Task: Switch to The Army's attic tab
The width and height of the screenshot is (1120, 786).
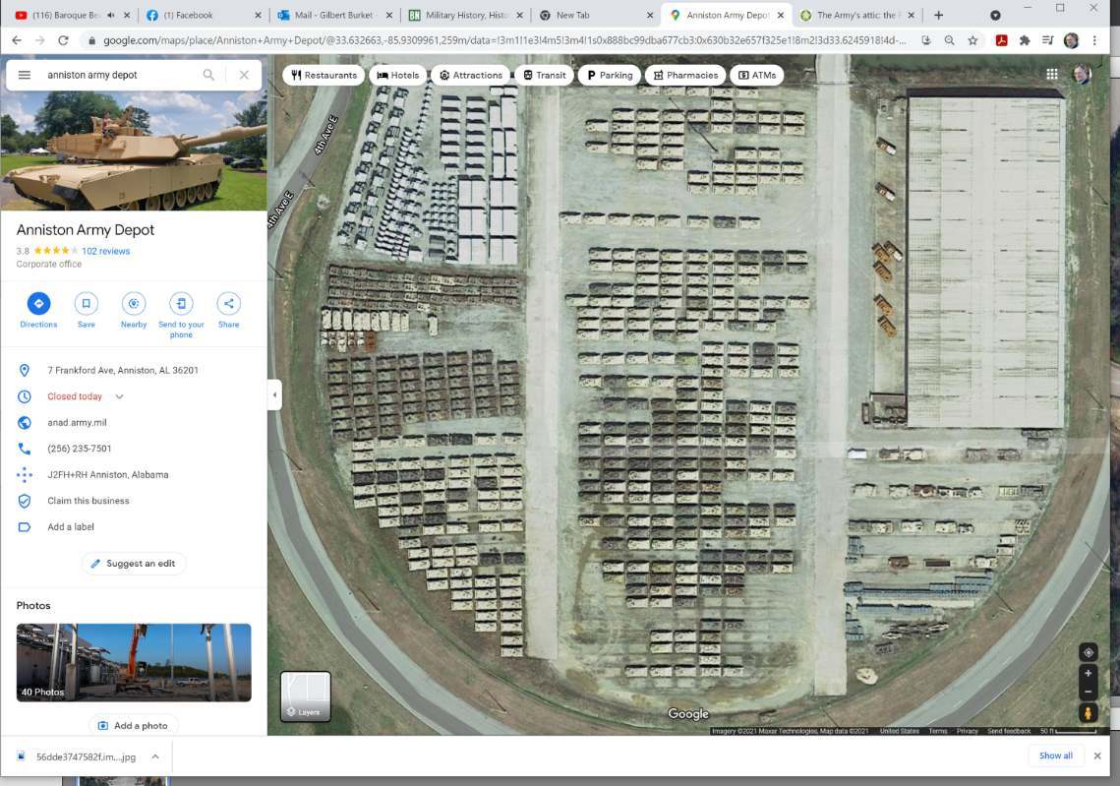Action: click(x=855, y=15)
